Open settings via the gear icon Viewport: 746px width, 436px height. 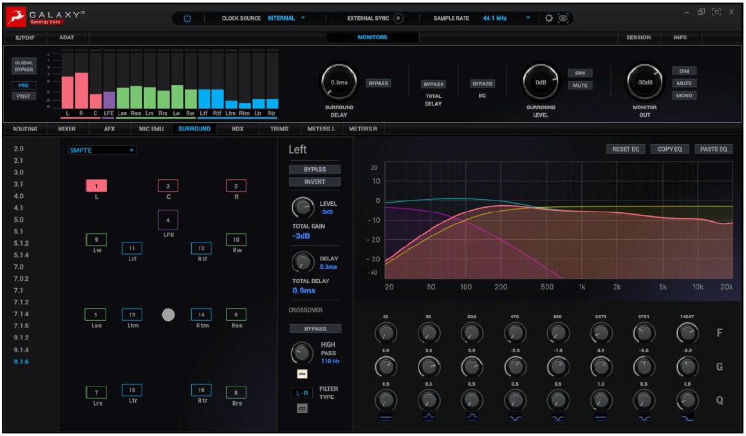pyautogui.click(x=549, y=18)
